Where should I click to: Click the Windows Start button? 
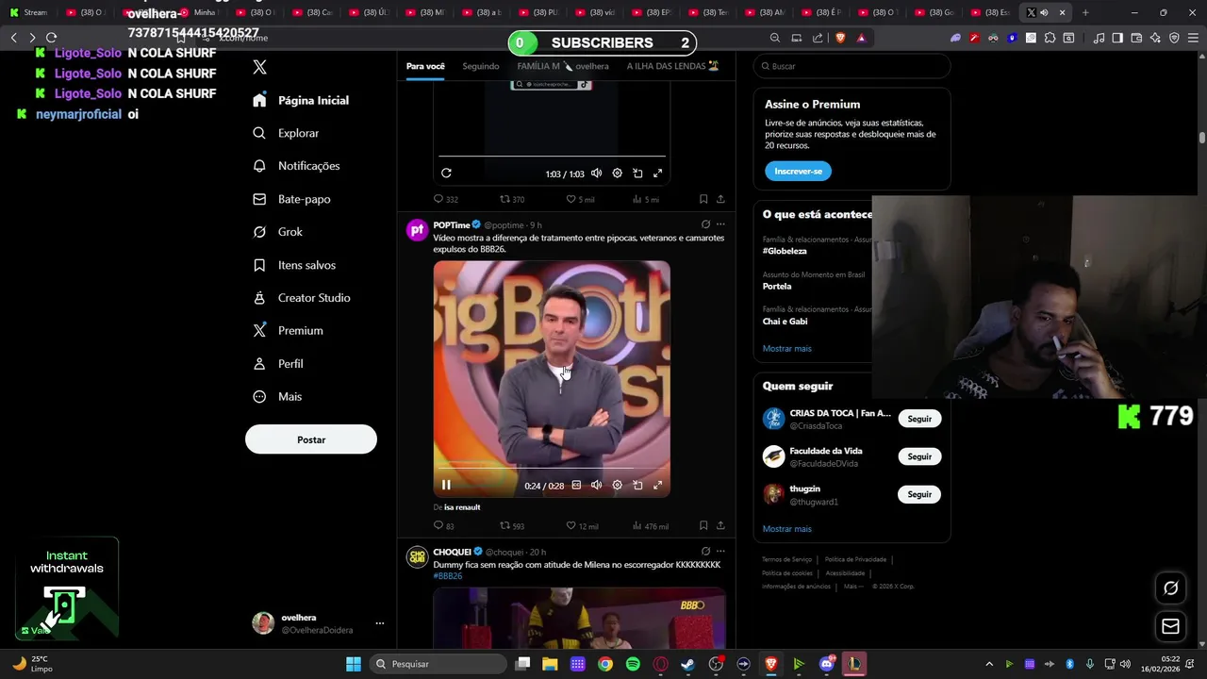click(354, 664)
